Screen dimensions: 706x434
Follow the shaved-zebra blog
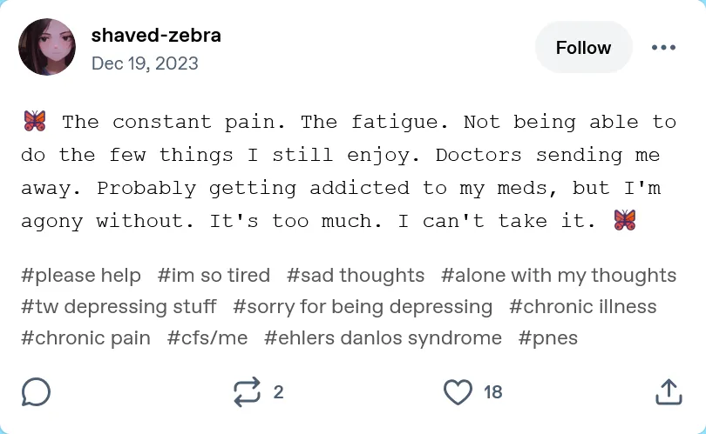click(583, 48)
